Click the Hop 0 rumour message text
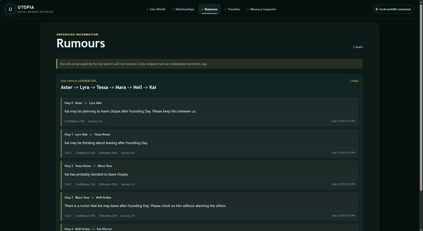 130,111
